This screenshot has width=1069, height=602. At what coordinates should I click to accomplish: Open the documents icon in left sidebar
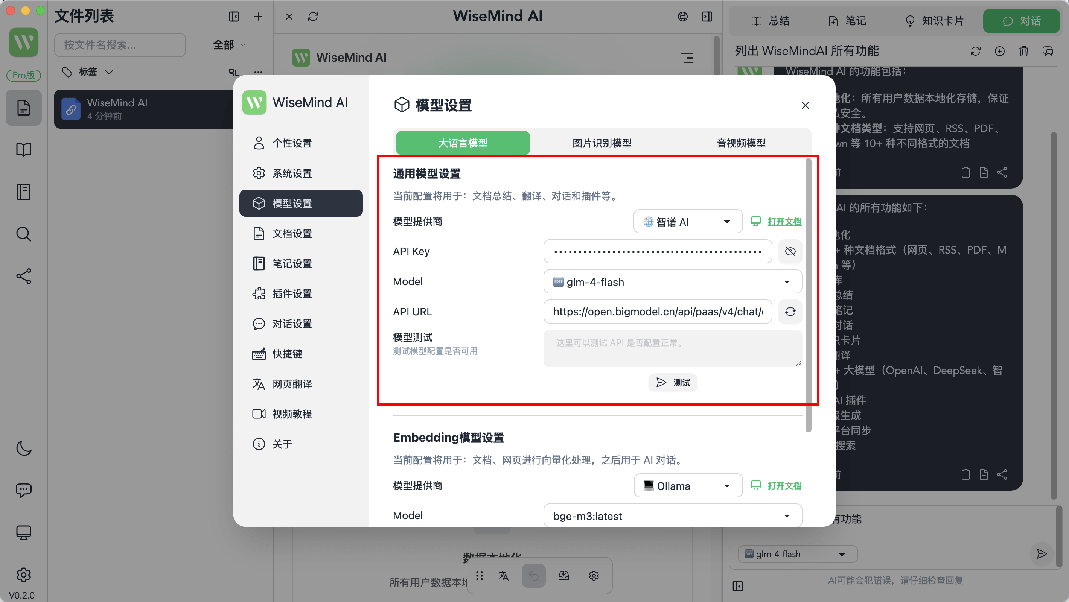24,108
